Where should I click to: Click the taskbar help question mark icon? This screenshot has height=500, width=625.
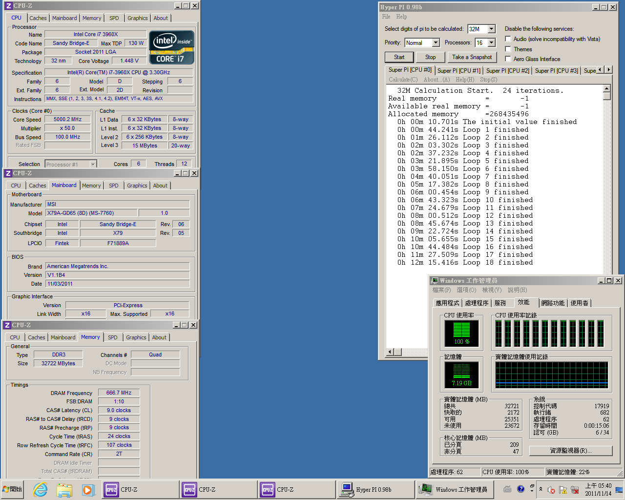pyautogui.click(x=521, y=489)
